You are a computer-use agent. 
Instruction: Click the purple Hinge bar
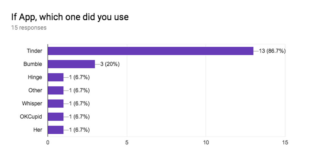[x=56, y=77]
